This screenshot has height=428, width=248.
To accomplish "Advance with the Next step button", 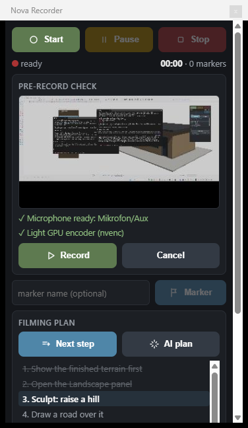I will tap(67, 344).
